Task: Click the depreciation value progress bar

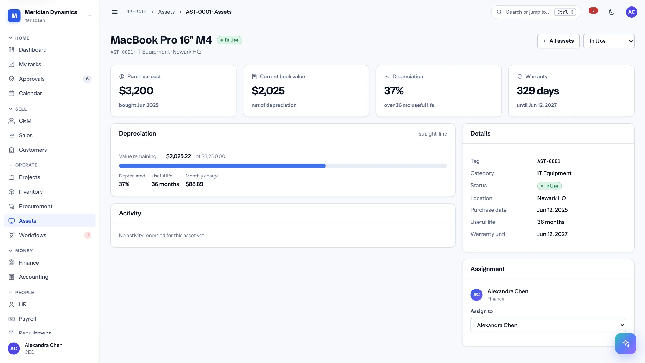Action: (x=283, y=166)
